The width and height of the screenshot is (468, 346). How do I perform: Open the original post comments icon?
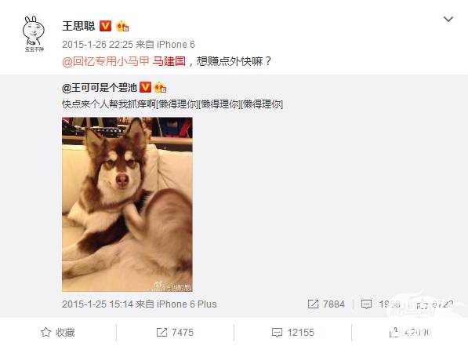pos(366,304)
